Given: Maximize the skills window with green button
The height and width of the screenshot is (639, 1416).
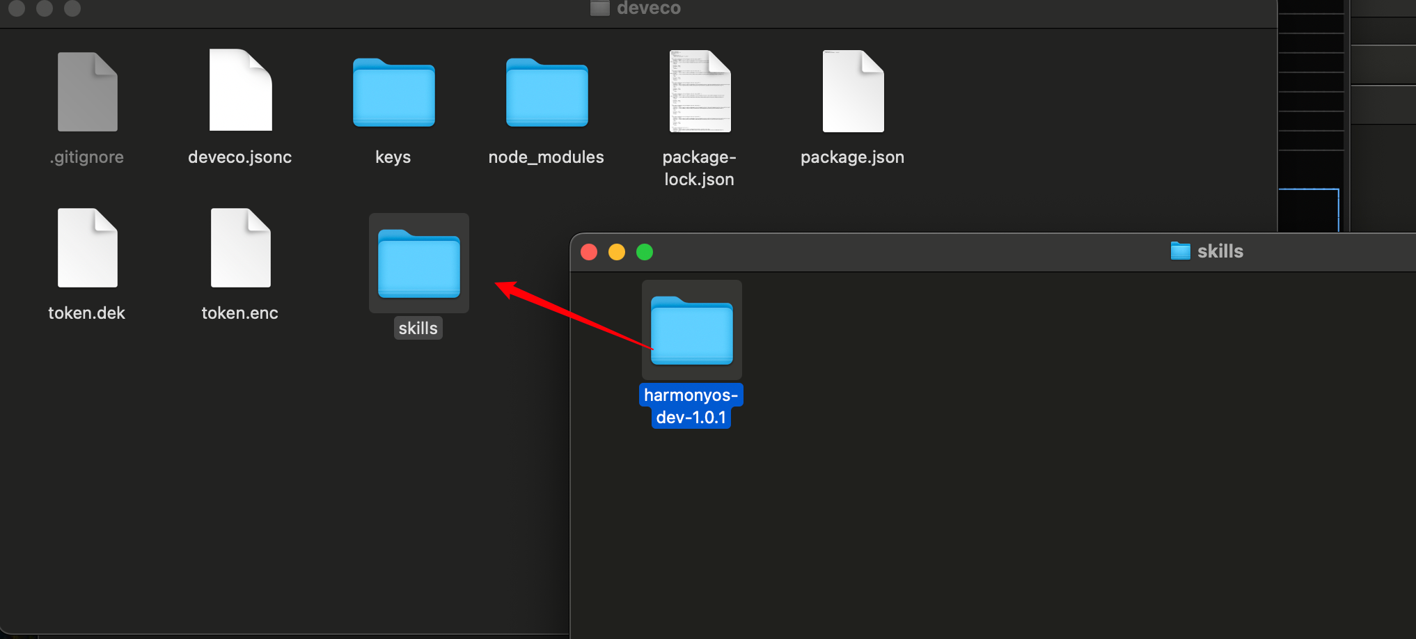Looking at the screenshot, I should (x=645, y=252).
